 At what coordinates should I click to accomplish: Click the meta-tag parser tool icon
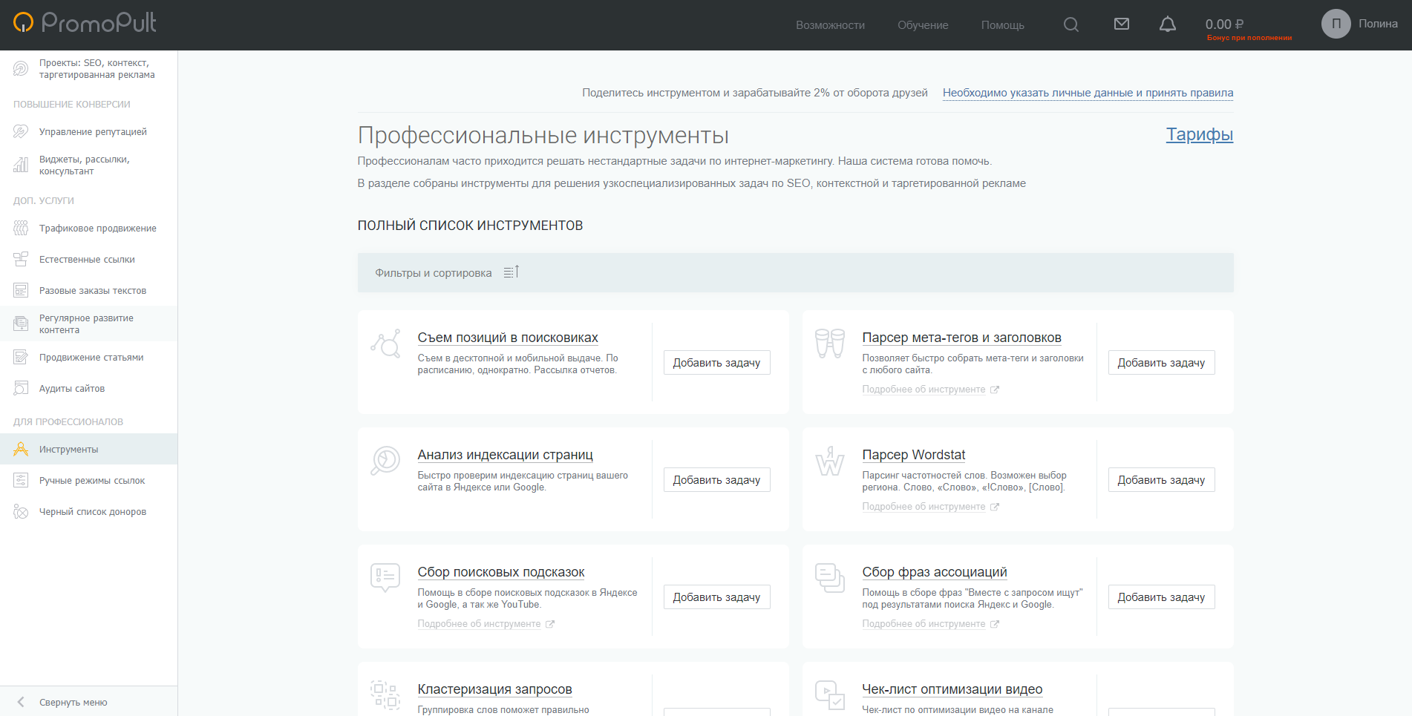(830, 344)
